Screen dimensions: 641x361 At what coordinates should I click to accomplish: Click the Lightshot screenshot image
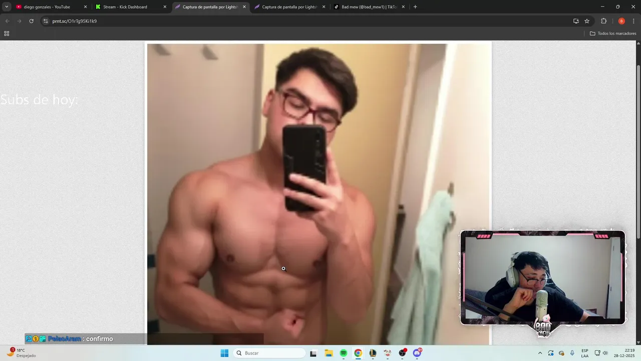tap(318, 194)
